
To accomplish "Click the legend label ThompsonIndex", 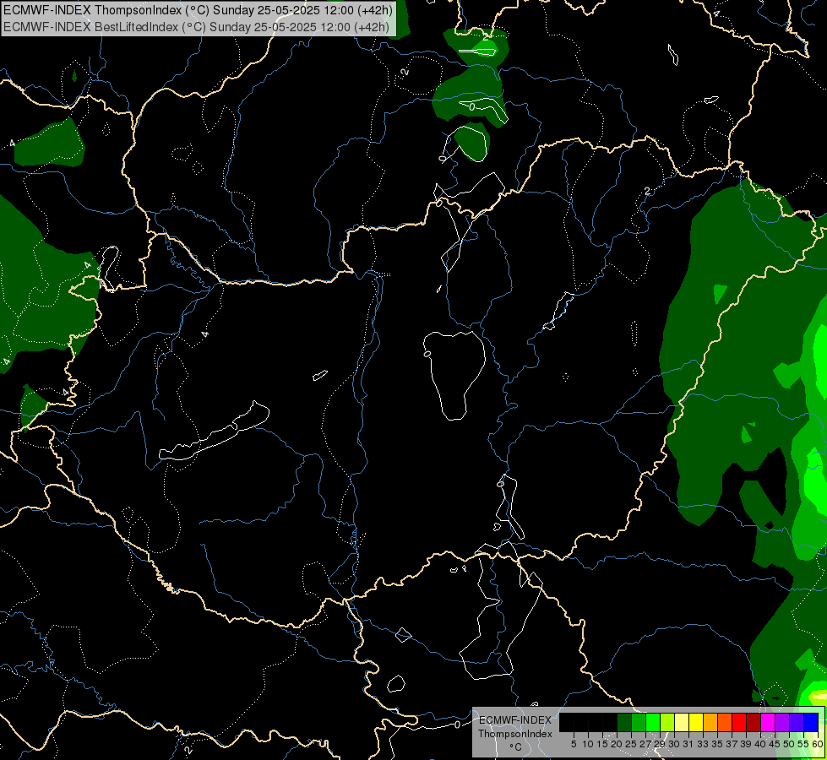I will (515, 734).
